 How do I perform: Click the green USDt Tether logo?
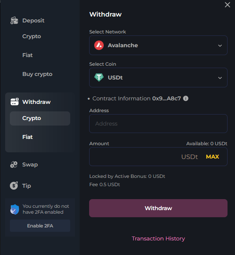click(x=99, y=78)
